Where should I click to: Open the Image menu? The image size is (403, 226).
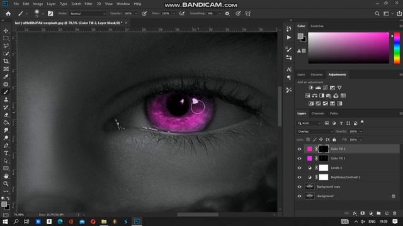point(38,4)
